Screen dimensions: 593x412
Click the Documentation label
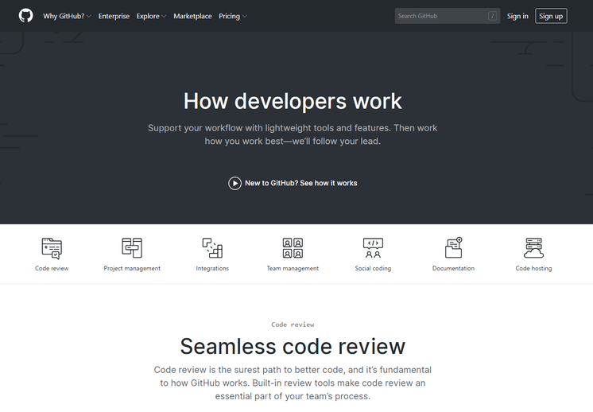(x=453, y=268)
